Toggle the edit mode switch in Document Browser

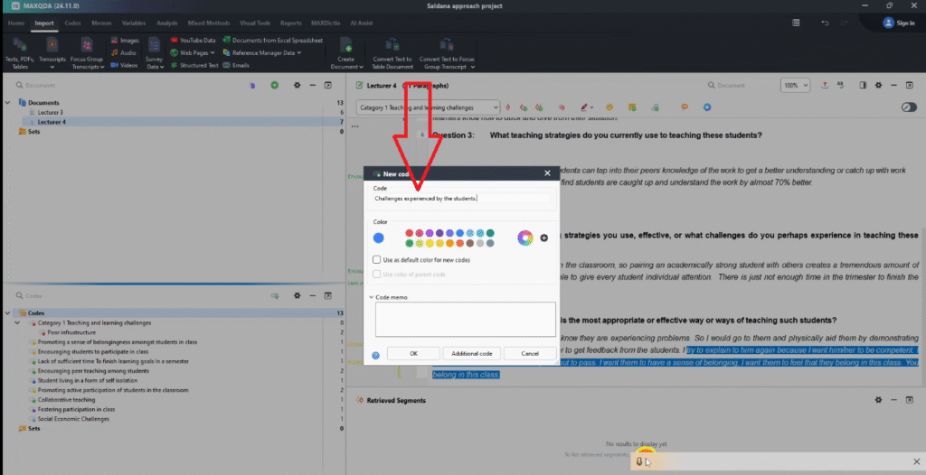coord(908,107)
